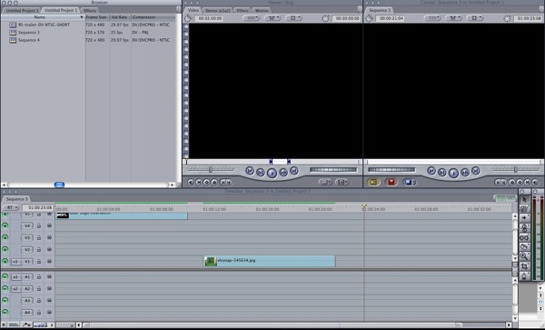Click the blue Replace edit button in Canvas
545x330 pixels.
click(410, 182)
